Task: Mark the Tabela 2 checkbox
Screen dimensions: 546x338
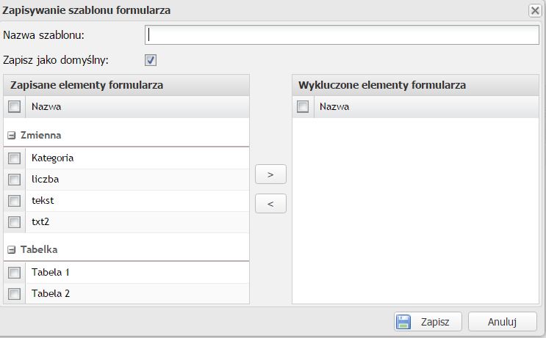Action: click(15, 294)
